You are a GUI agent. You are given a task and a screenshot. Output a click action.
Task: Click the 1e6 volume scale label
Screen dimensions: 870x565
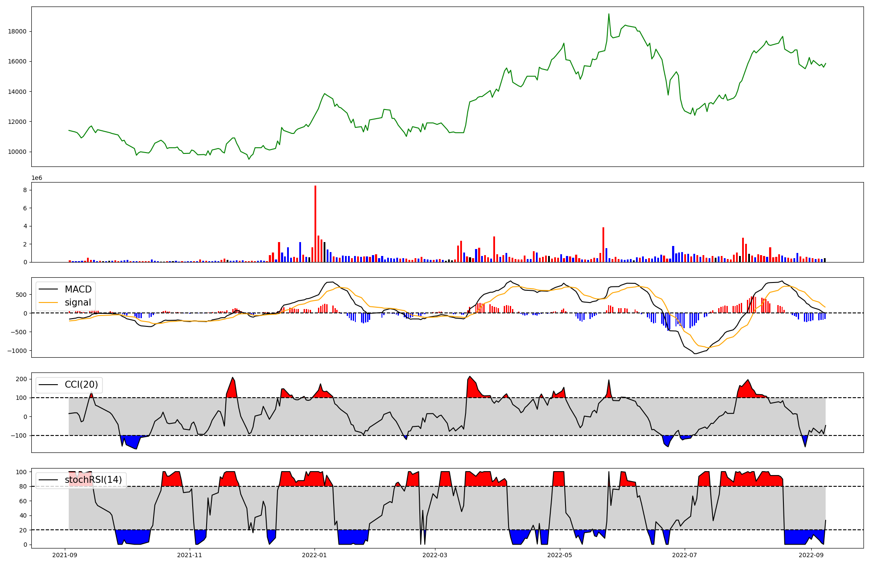point(37,178)
